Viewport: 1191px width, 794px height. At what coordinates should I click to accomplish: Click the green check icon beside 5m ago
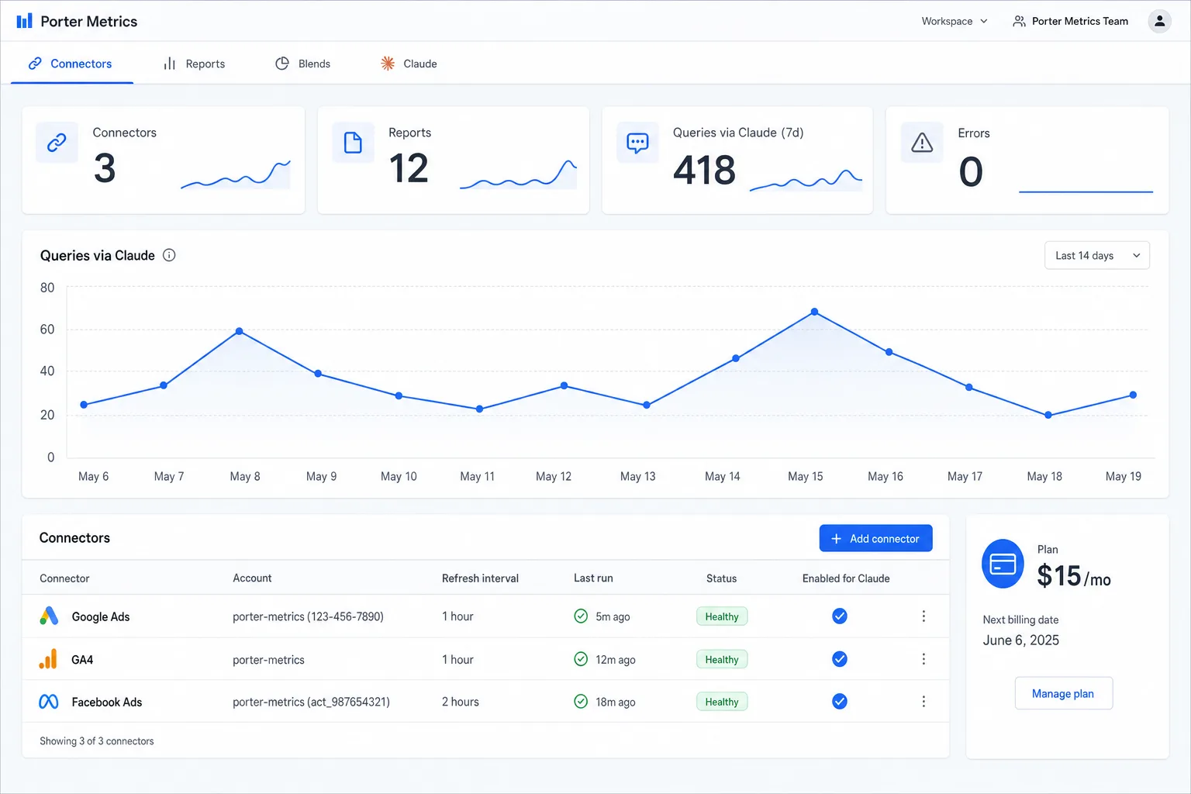[581, 616]
